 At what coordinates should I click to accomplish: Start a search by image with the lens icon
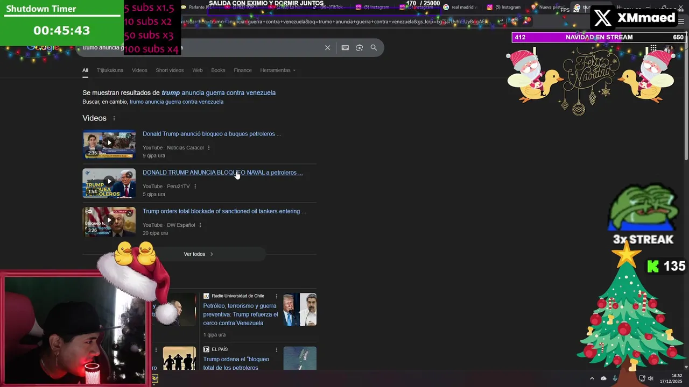pyautogui.click(x=360, y=48)
